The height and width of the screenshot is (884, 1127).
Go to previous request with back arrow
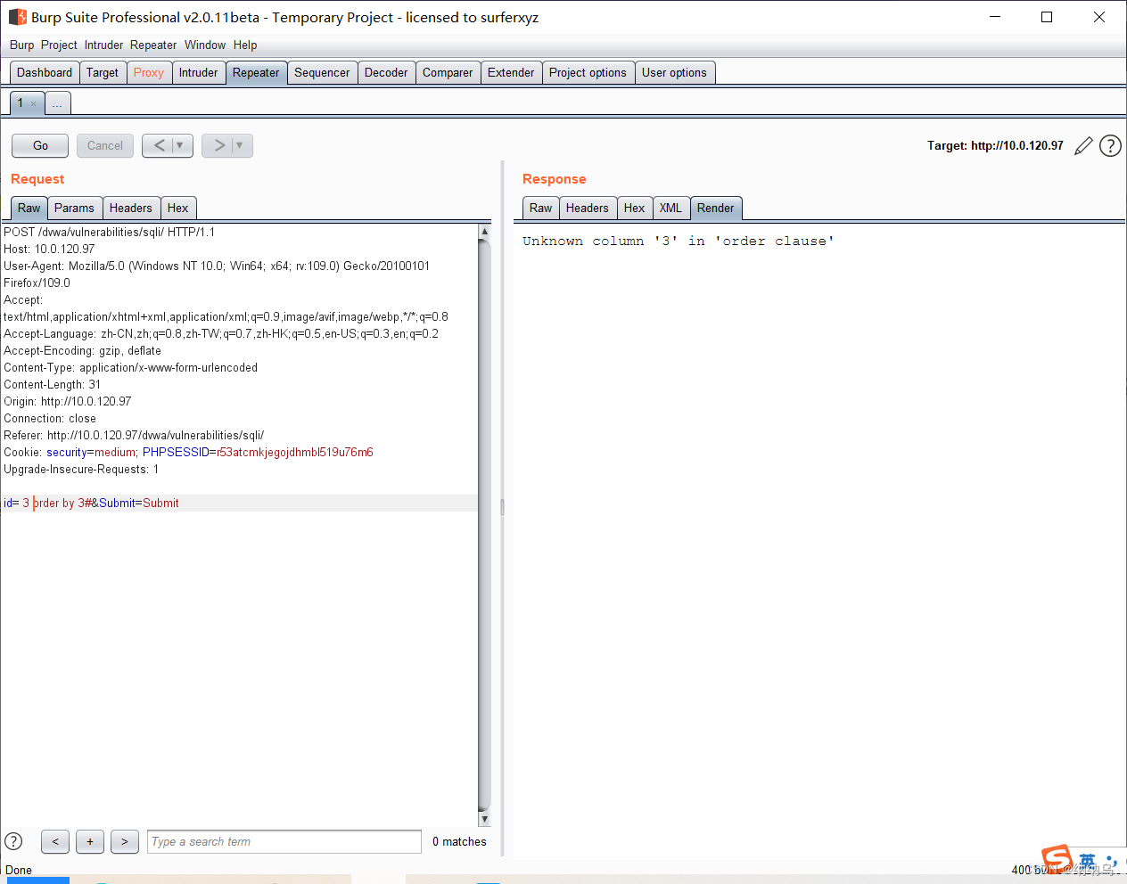159,145
